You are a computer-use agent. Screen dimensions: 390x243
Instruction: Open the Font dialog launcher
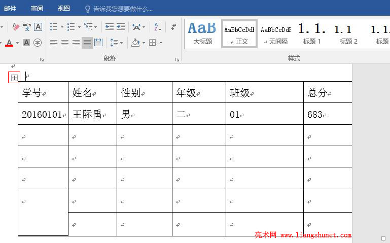42,59
